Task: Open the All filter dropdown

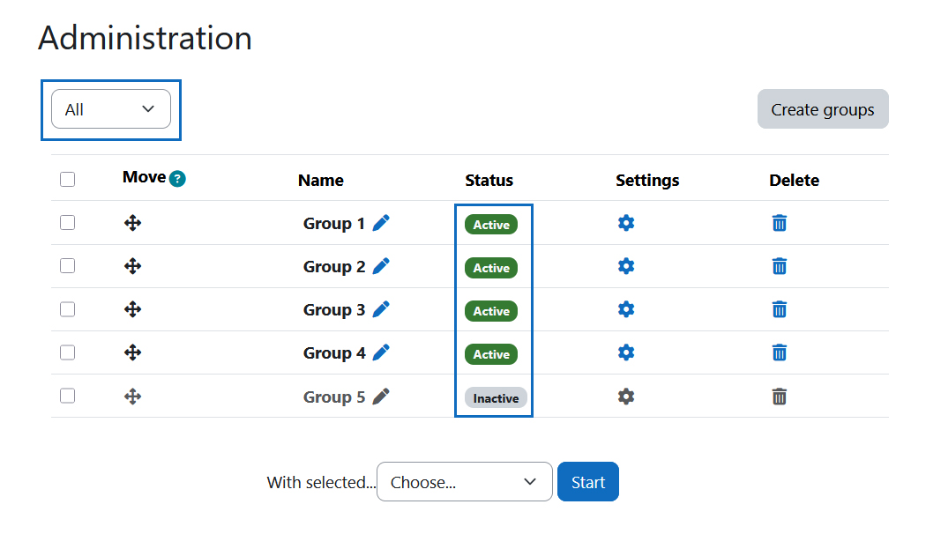Action: (x=111, y=108)
